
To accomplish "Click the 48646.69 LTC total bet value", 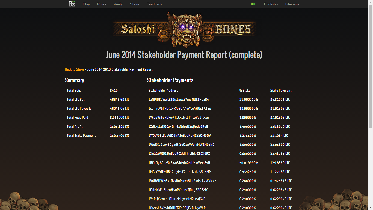I will [120, 100].
